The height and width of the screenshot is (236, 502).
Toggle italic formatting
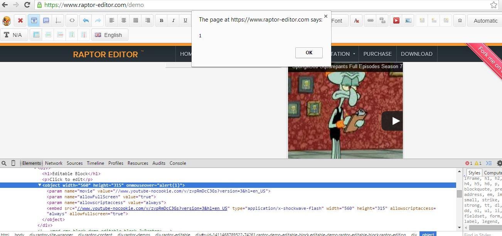(174, 20)
